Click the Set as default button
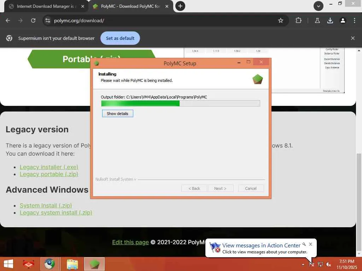This screenshot has height=271, width=362. (x=120, y=38)
